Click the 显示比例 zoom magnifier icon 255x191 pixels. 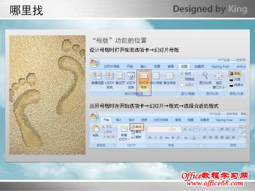pyautogui.click(x=205, y=75)
